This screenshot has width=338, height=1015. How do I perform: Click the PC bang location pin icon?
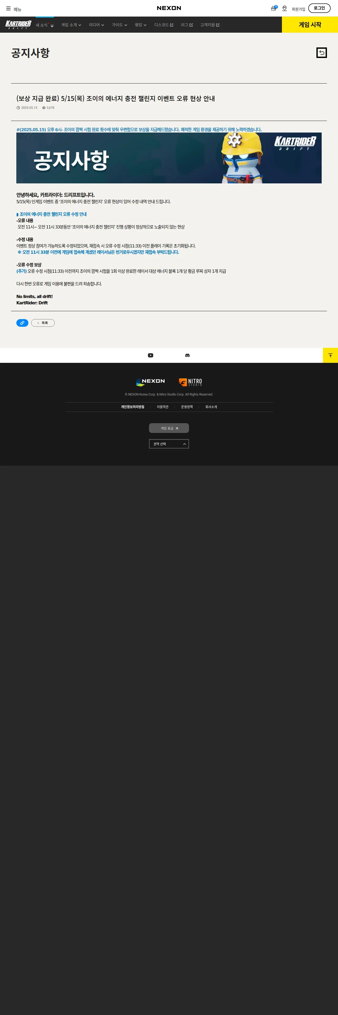click(285, 8)
